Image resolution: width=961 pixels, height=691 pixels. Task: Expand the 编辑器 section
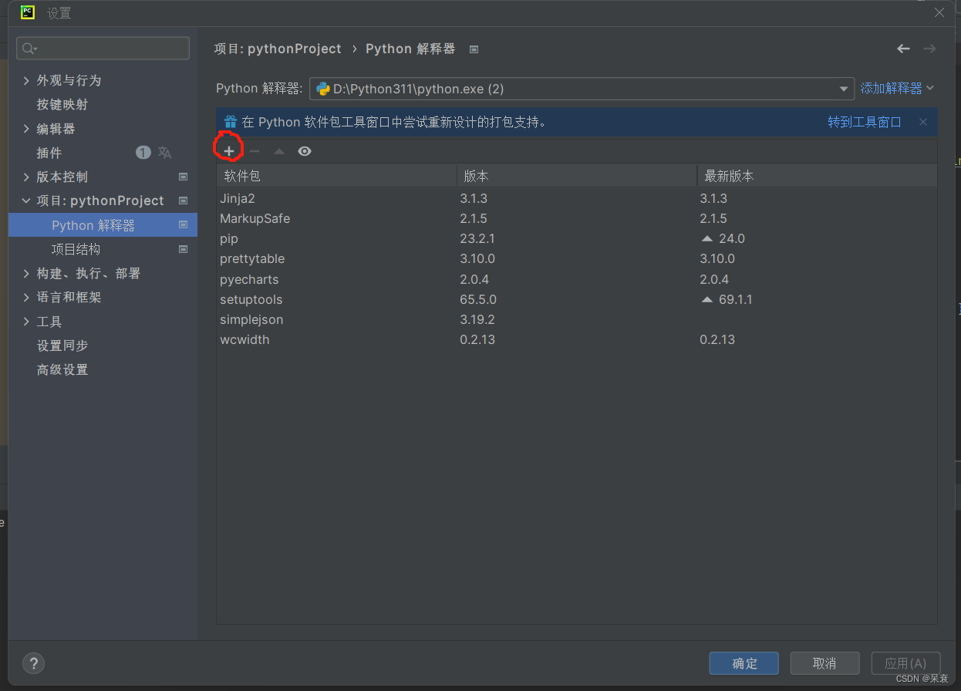[26, 129]
